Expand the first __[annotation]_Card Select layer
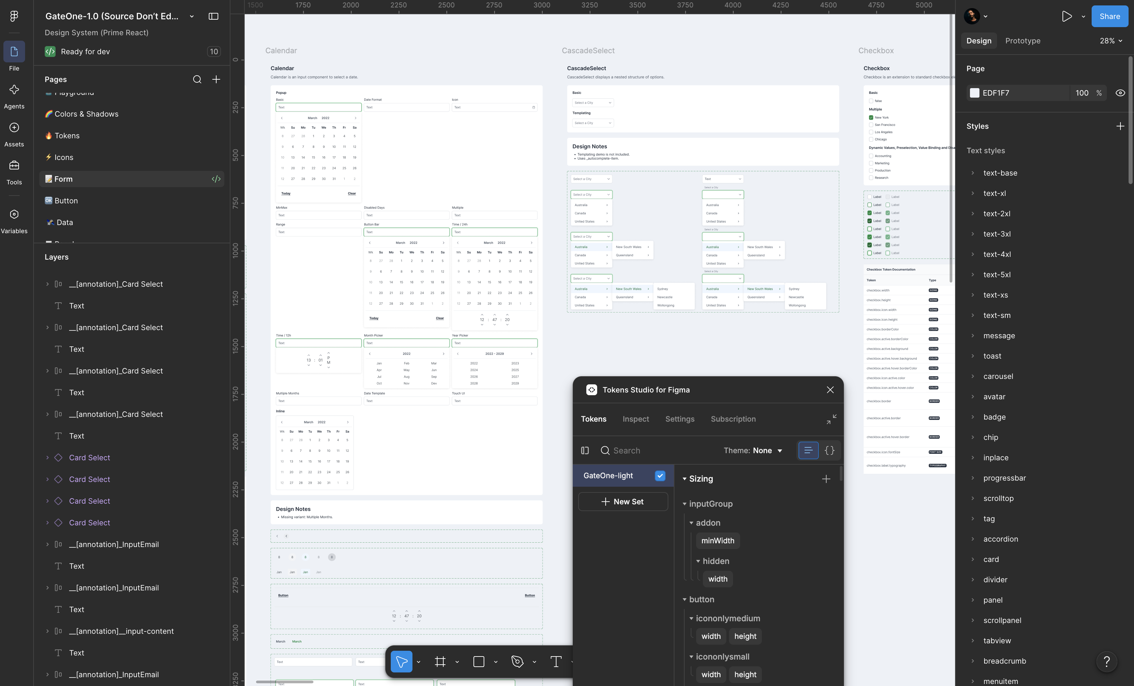Viewport: 1134px width, 686px height. tap(47, 284)
